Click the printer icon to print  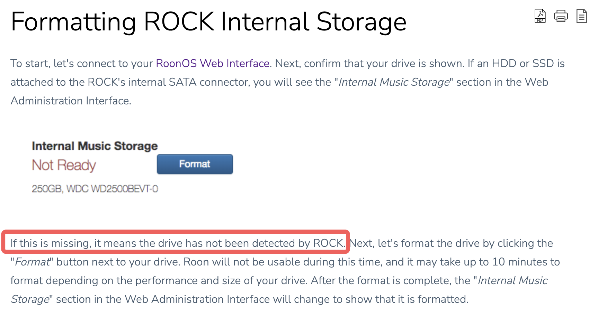click(561, 16)
